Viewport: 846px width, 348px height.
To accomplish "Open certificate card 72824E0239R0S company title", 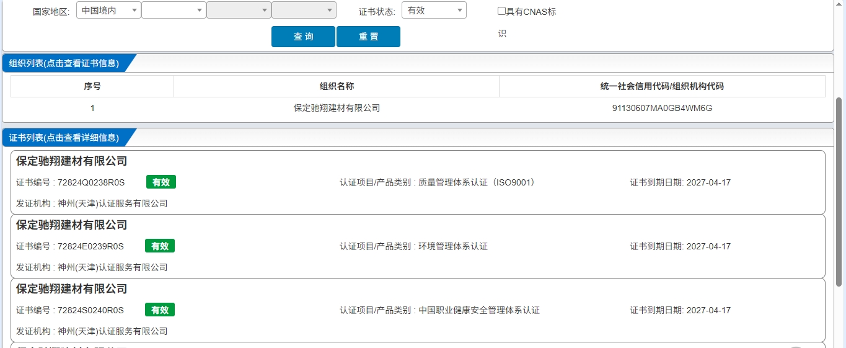I will tap(72, 225).
